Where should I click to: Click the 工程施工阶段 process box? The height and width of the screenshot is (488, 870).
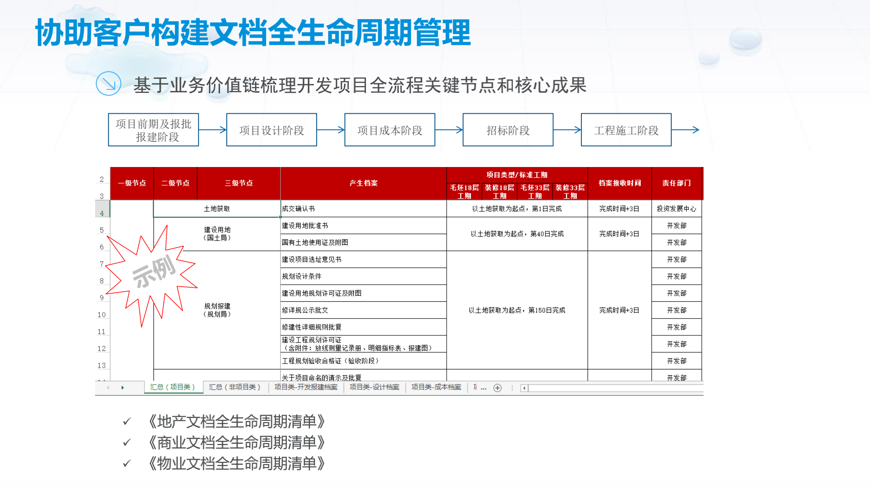click(626, 130)
